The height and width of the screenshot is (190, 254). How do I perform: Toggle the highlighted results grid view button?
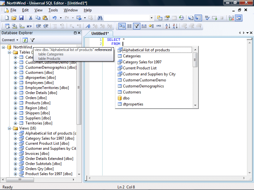198,18
